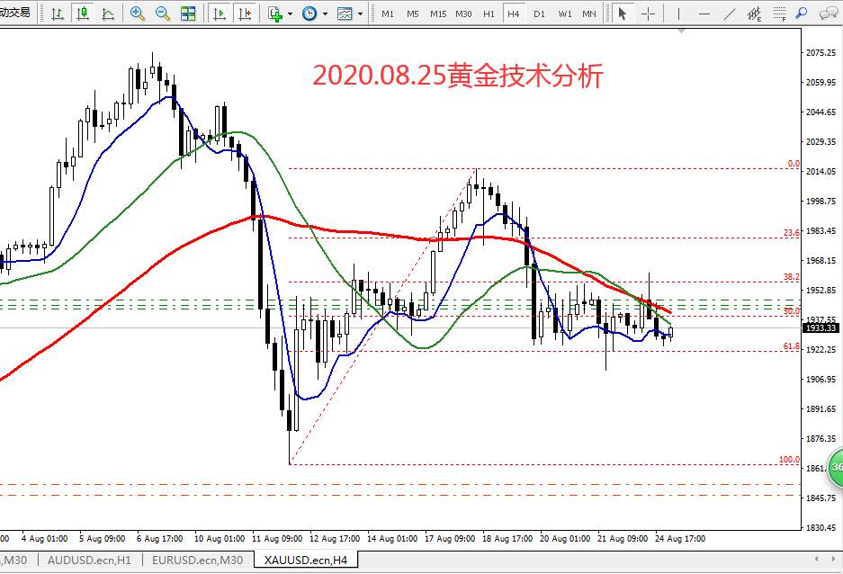Click the 1830.45 price scale value
Viewport: 843px width, 574px height.
pyautogui.click(x=821, y=528)
